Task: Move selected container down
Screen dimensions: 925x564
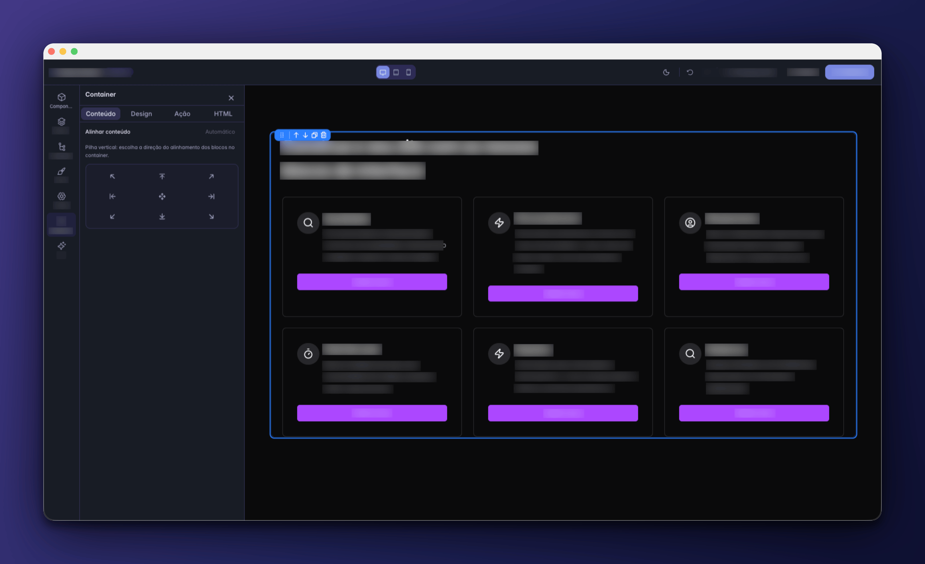Action: point(305,135)
